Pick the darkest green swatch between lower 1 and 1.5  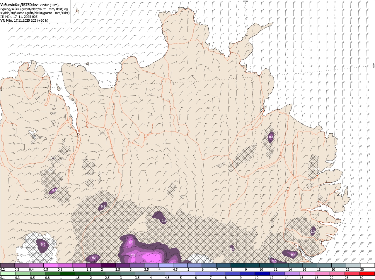67,274
